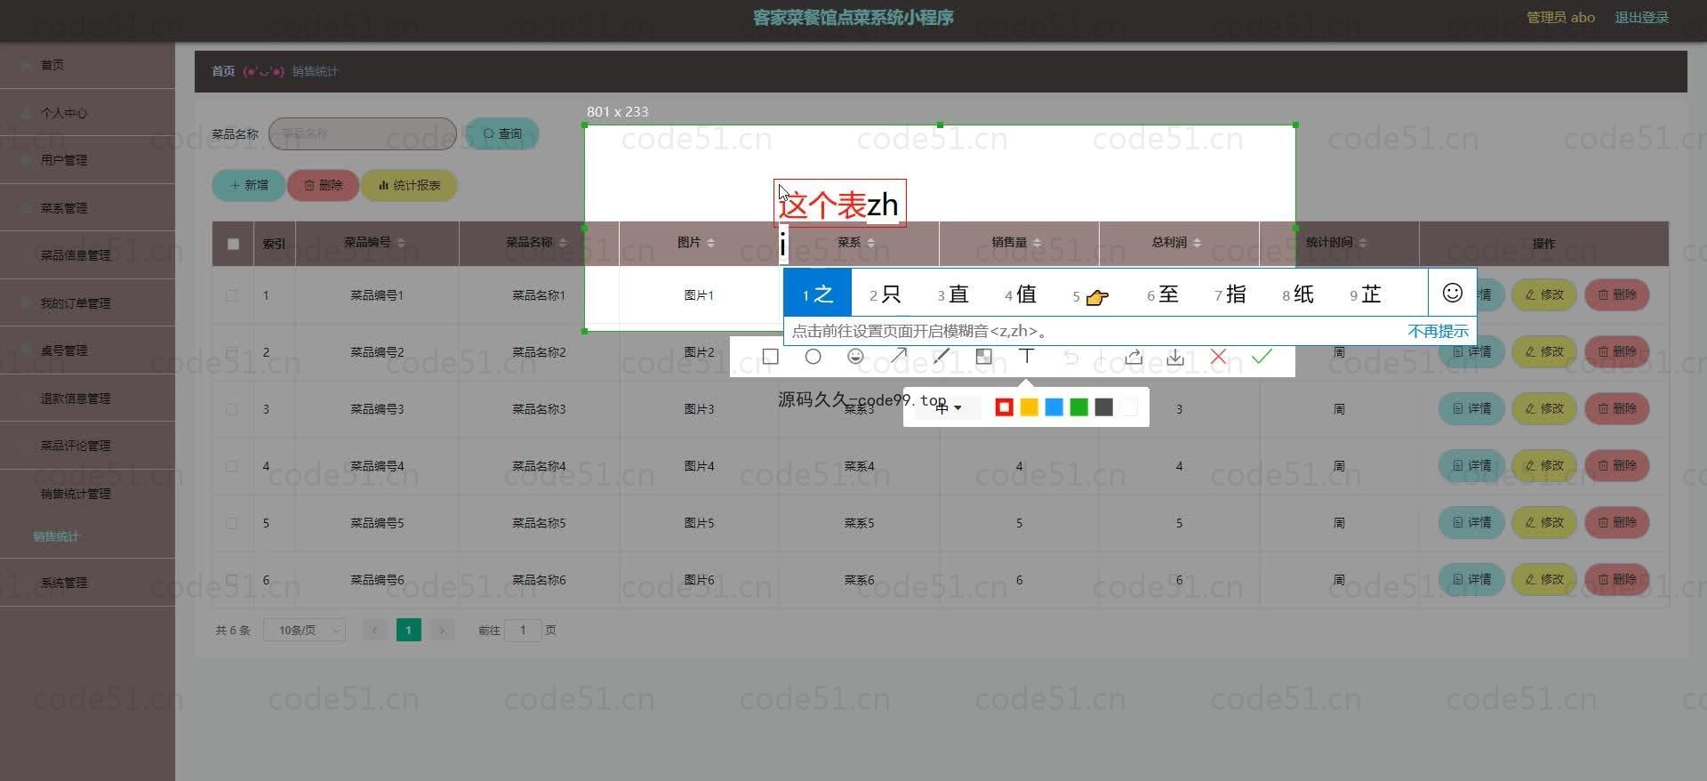Choose the yellow text color swatch
The height and width of the screenshot is (781, 1707).
click(1030, 407)
